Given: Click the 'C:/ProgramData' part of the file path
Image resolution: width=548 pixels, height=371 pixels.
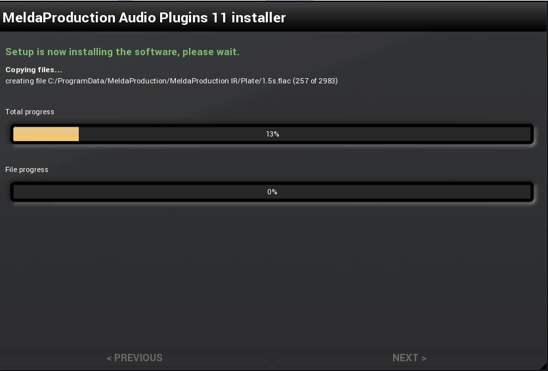Looking at the screenshot, I should pos(74,81).
